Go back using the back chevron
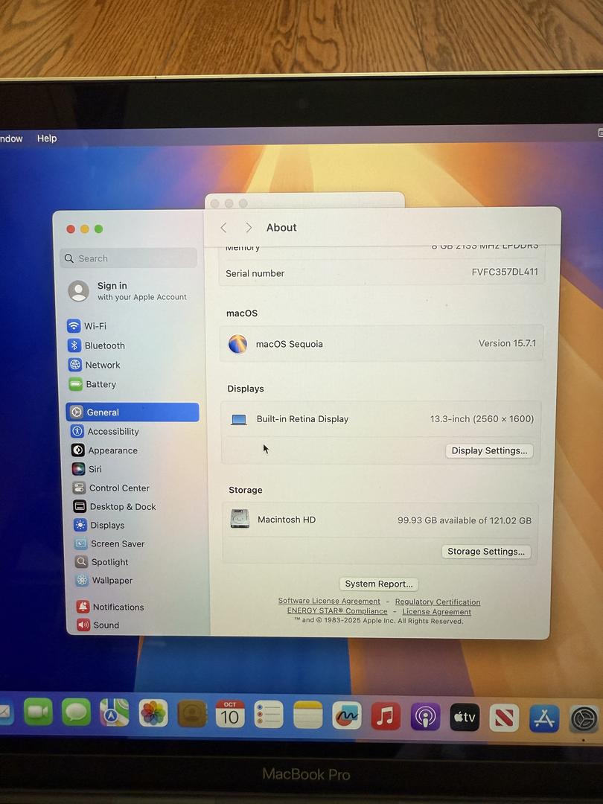This screenshot has width=603, height=804. pyautogui.click(x=223, y=228)
